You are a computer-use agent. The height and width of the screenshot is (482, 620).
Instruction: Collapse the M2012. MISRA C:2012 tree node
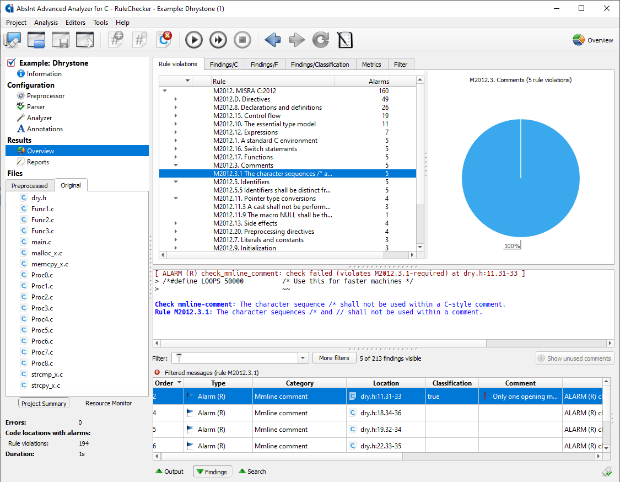[x=165, y=90]
